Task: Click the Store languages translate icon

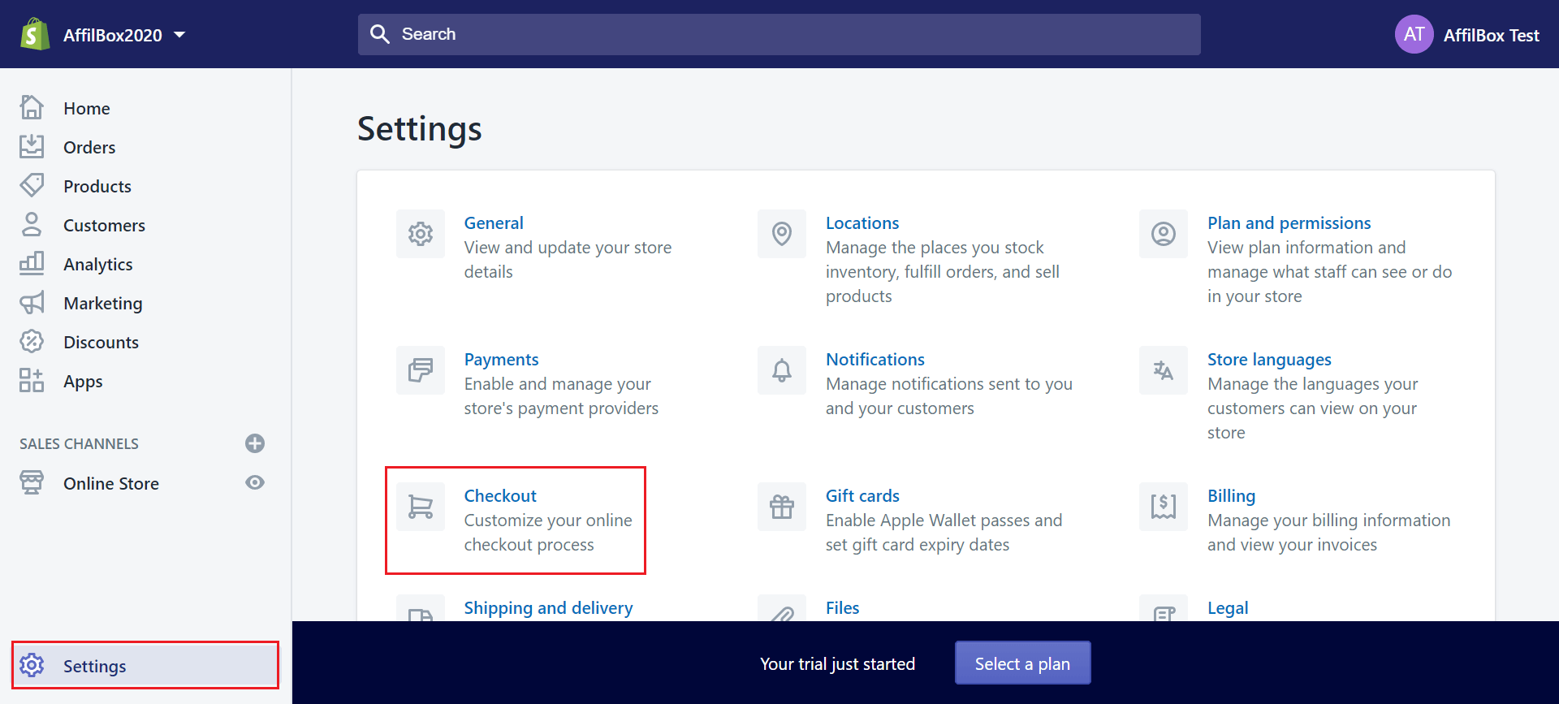Action: point(1163,370)
